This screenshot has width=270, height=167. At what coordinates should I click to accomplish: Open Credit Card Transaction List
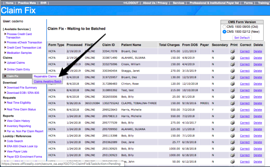(24, 48)
